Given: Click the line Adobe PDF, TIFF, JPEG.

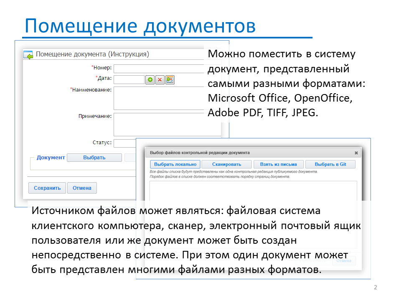Looking at the screenshot, I should 263,112.
